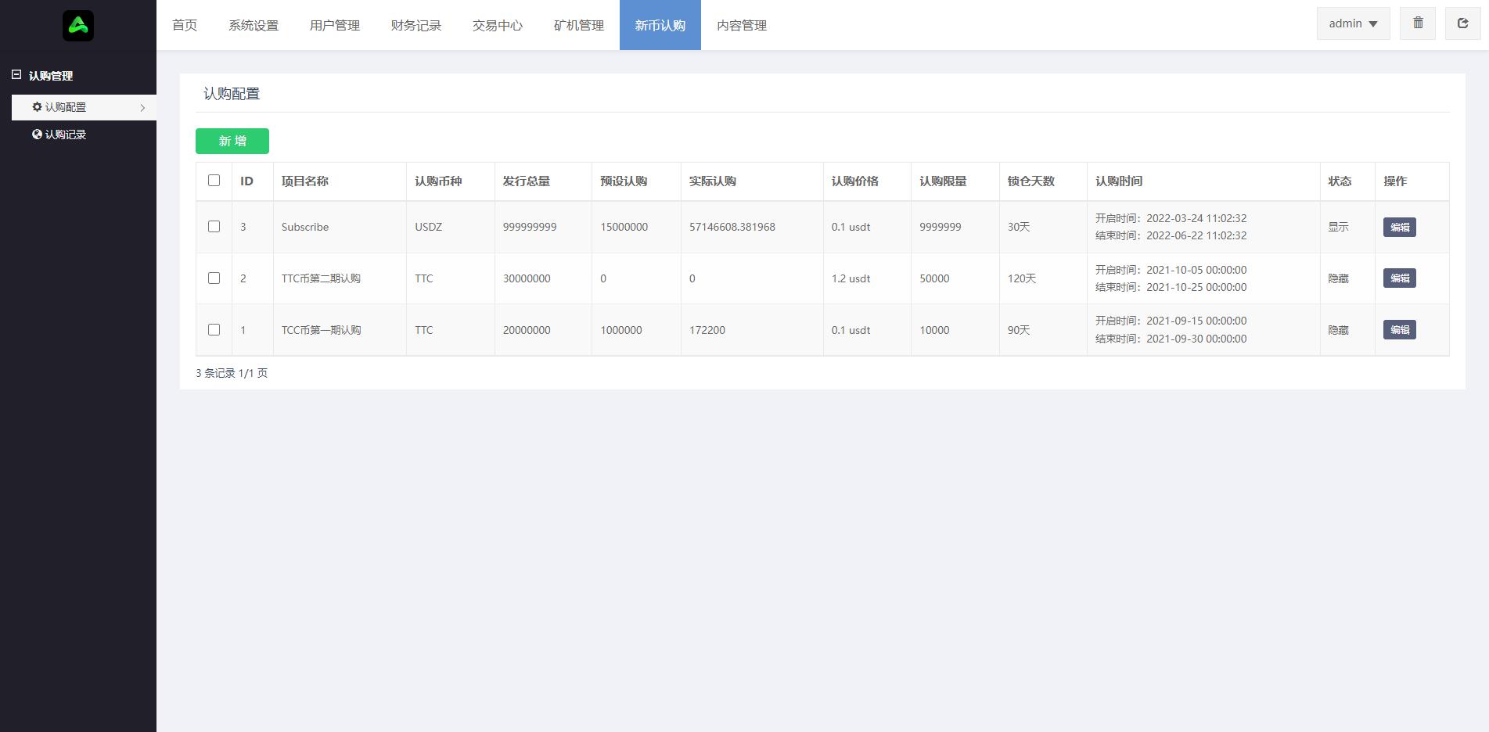The image size is (1489, 732).
Task: Click the 显示 status on Subscribe row
Action: 1338,227
